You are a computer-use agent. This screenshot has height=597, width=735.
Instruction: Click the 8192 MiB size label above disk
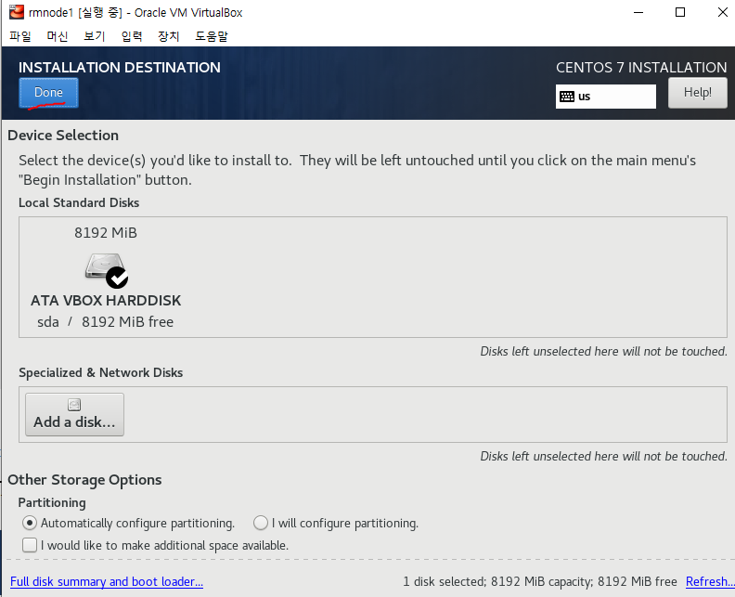point(106,233)
